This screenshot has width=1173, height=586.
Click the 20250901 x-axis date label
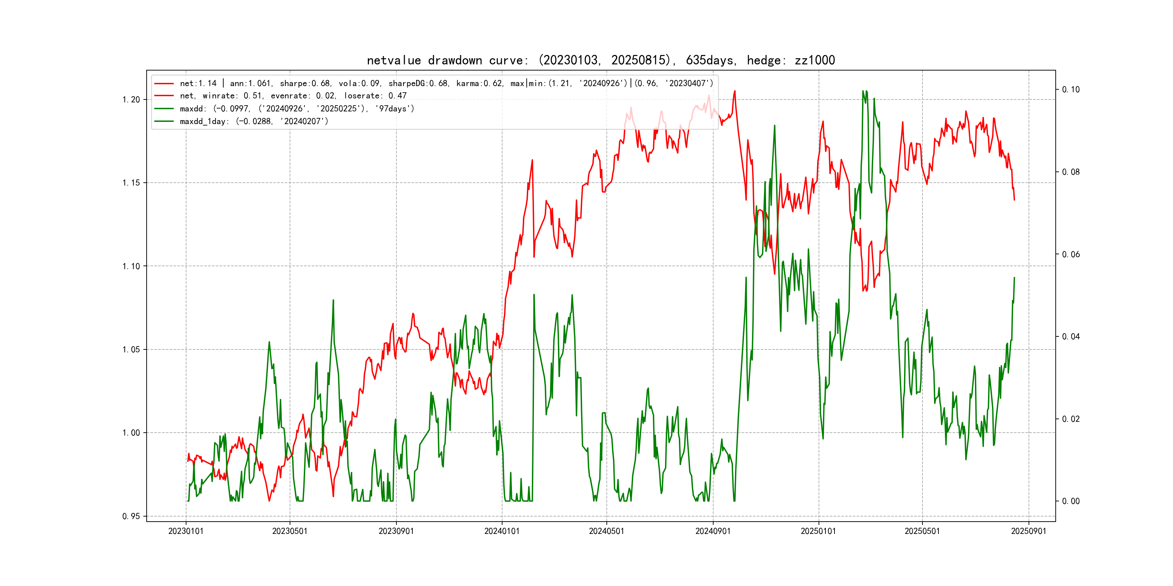pos(1028,531)
